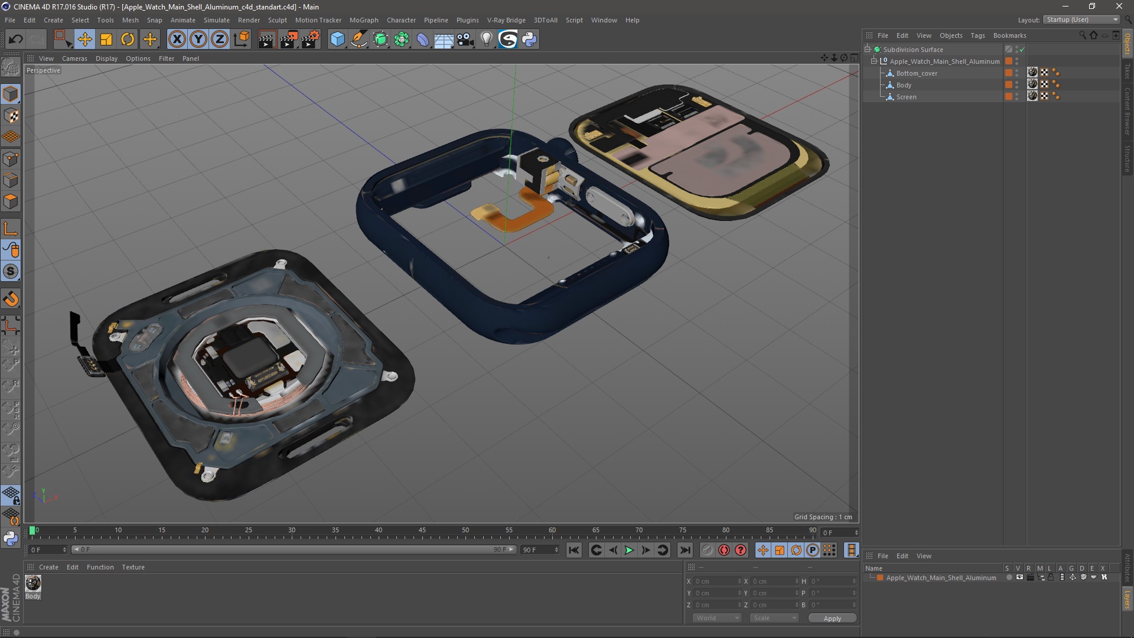Click the Python script icon in toolbar
This screenshot has width=1134, height=638.
[530, 40]
